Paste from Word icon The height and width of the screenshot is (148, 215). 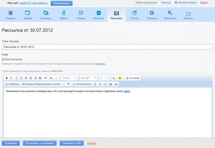pos(111,84)
